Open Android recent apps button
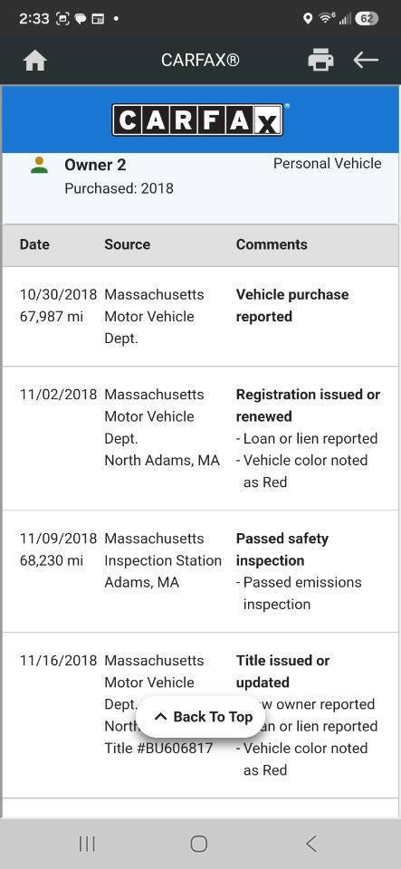401x869 pixels. point(87,844)
